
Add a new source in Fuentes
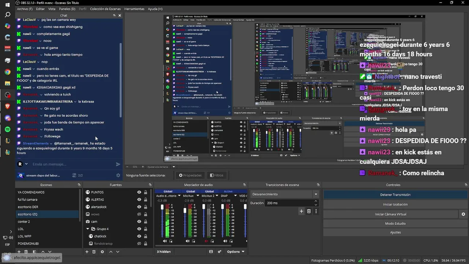pyautogui.click(x=87, y=252)
